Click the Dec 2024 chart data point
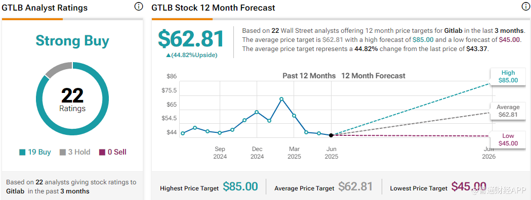531x200 pixels. (257, 112)
